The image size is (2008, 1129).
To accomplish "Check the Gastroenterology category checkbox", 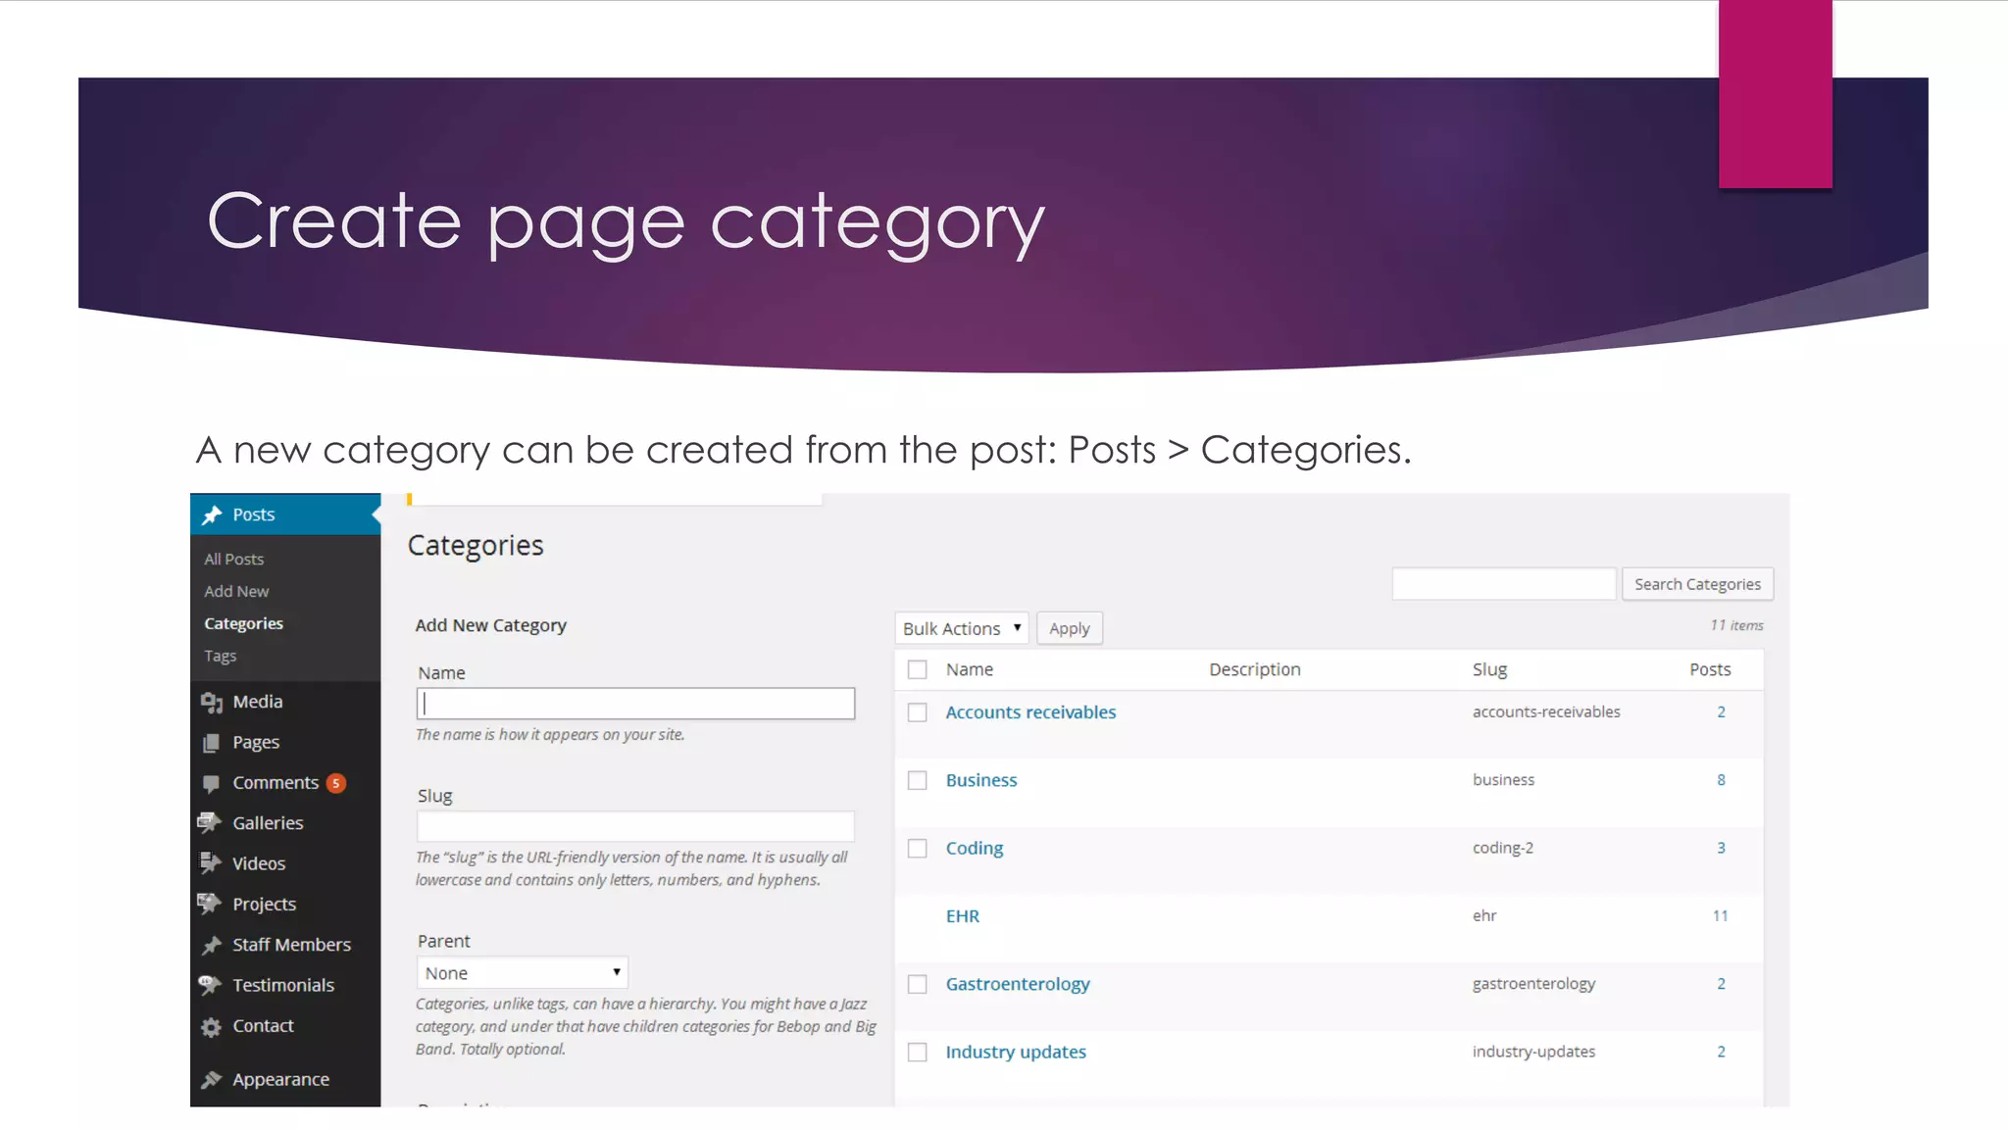I will point(918,985).
